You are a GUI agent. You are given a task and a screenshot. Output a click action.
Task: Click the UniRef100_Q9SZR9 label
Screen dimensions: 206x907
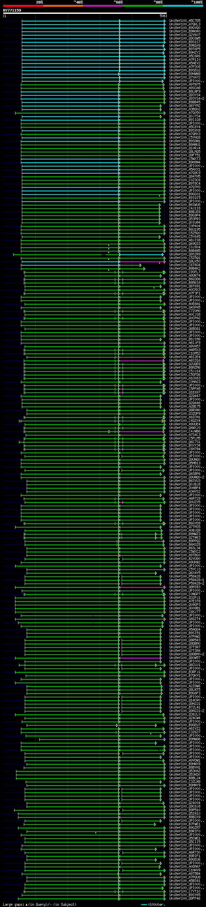pyautogui.click(x=185, y=254)
